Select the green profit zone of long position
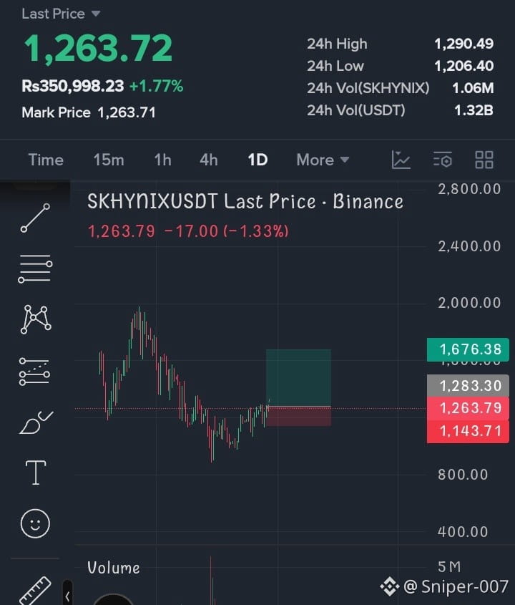Image resolution: width=515 pixels, height=605 pixels. (x=298, y=378)
